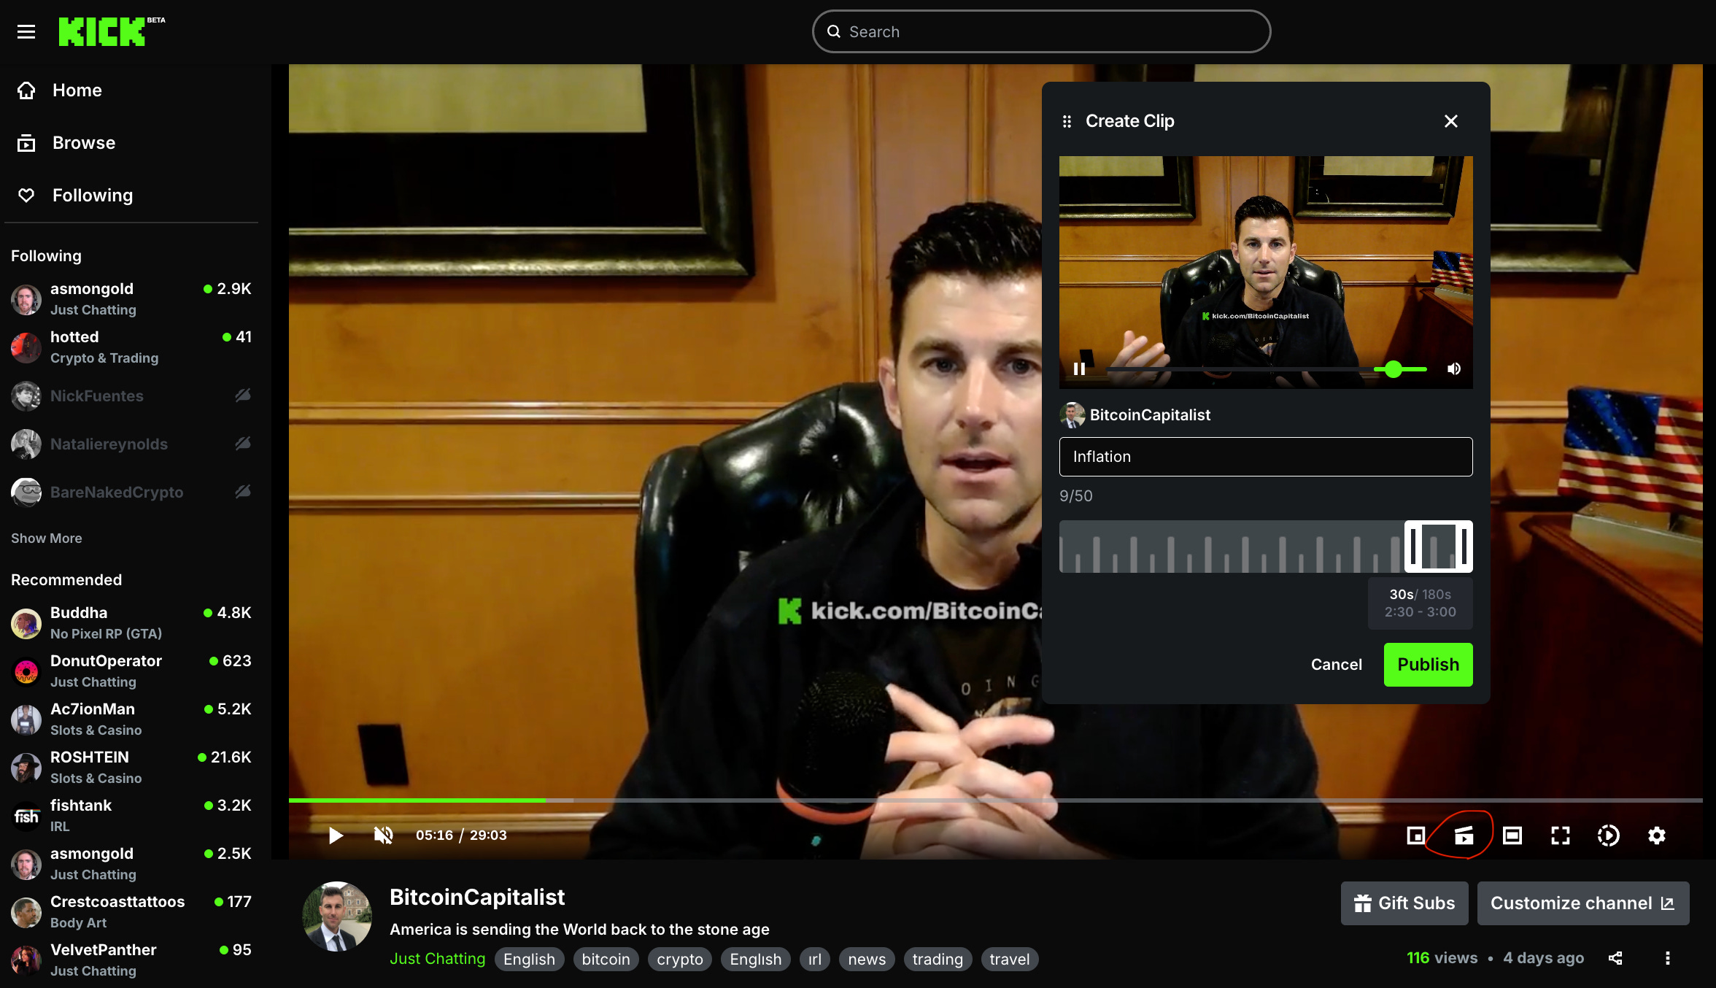The height and width of the screenshot is (988, 1716).
Task: Open the three-dot options menu
Action: 1667,958
